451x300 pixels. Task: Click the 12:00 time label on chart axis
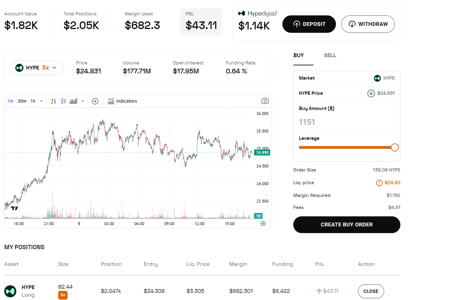tap(200, 224)
